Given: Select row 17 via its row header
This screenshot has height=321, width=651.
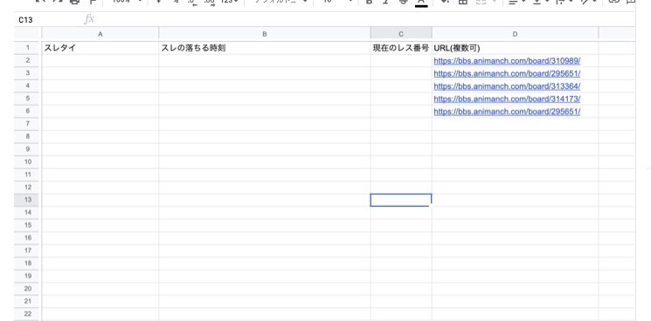Looking at the screenshot, I should (x=28, y=250).
